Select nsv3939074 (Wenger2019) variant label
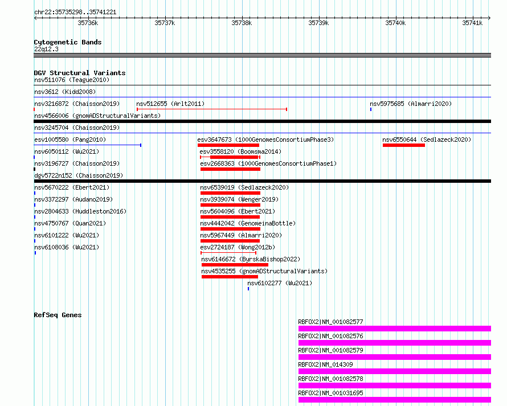The image size is (507, 406). point(239,199)
